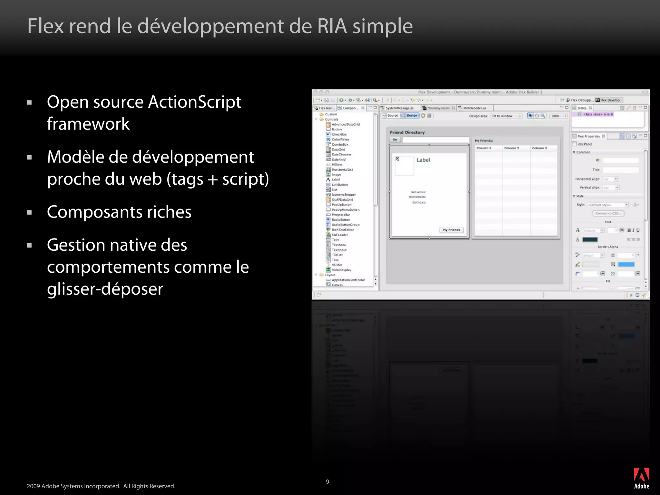Click the New State icon in States panel
The height and width of the screenshot is (495, 660).
[x=622, y=108]
